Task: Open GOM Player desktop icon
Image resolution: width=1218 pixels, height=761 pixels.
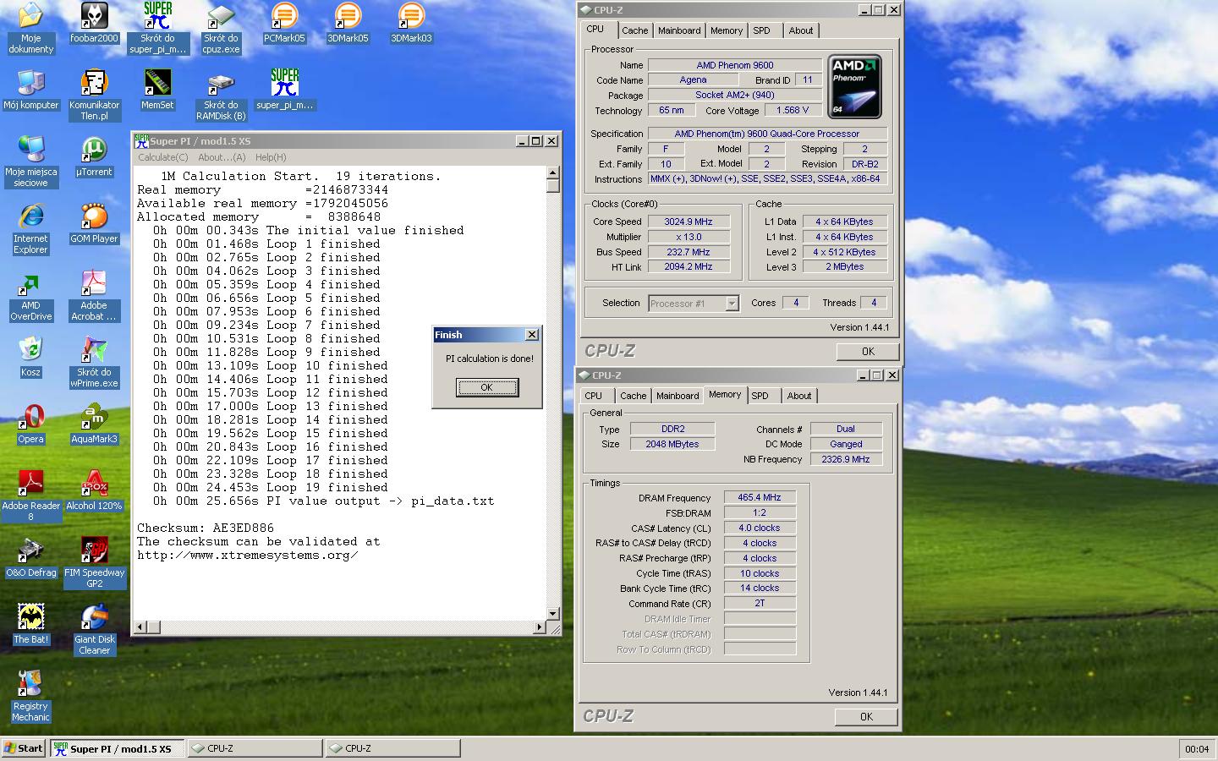Action: click(94, 224)
